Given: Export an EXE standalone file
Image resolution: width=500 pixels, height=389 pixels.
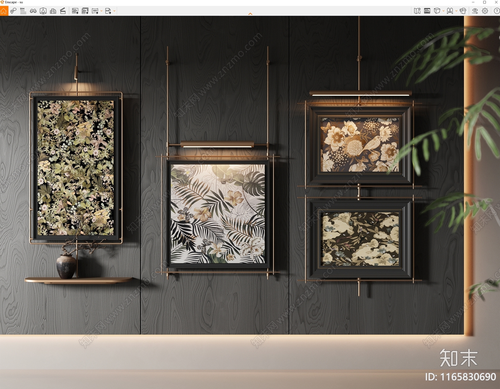Looking at the screenshot, I should 108,11.
